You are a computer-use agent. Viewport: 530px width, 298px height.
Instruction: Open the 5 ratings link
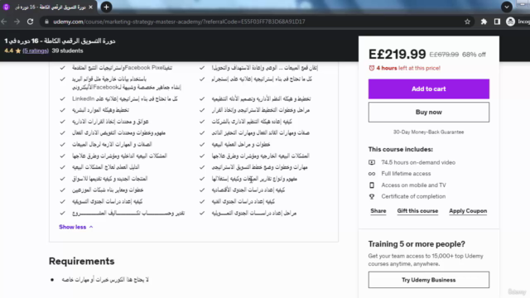click(36, 50)
